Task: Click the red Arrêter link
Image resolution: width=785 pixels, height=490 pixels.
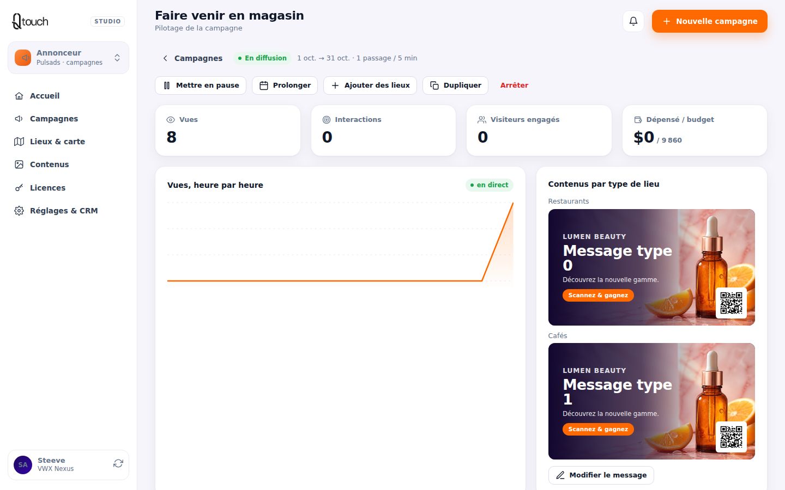Action: 514,85
